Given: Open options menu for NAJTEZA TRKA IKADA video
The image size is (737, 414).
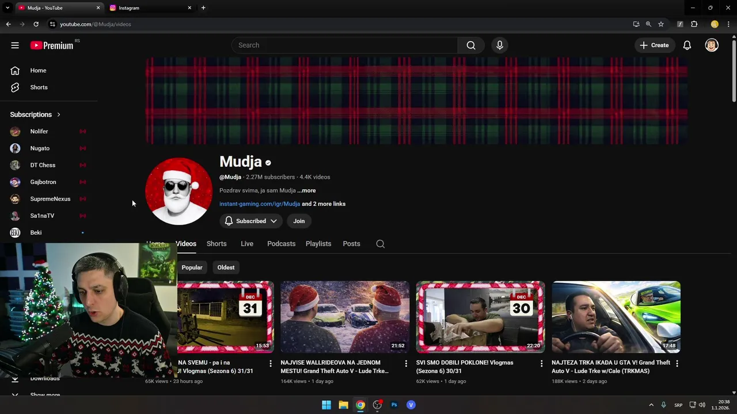Looking at the screenshot, I should [677, 363].
